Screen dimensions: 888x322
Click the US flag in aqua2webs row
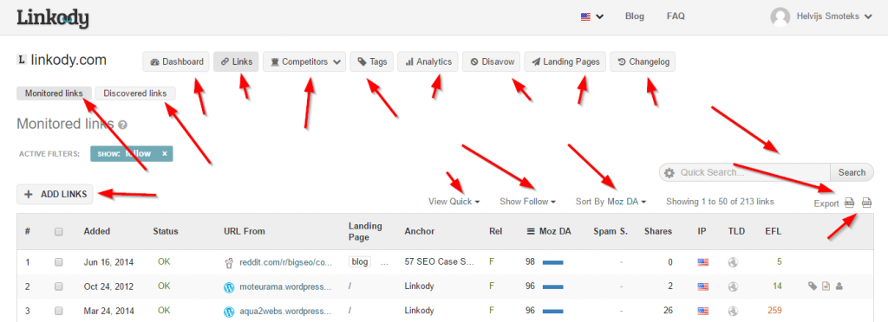pyautogui.click(x=702, y=311)
